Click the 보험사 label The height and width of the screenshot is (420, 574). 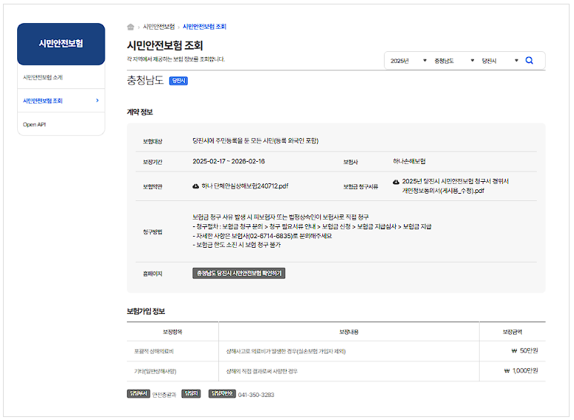point(350,162)
